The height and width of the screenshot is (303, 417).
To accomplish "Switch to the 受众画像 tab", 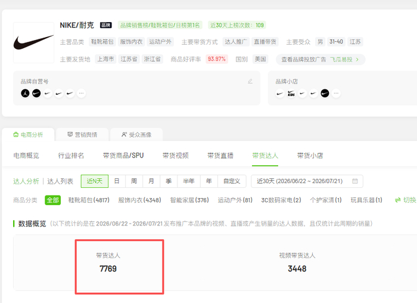I will tap(136, 135).
